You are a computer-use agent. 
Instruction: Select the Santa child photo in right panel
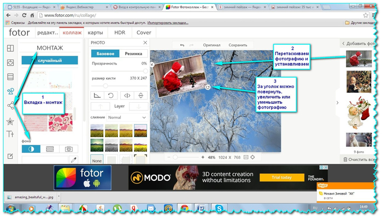[359, 58]
